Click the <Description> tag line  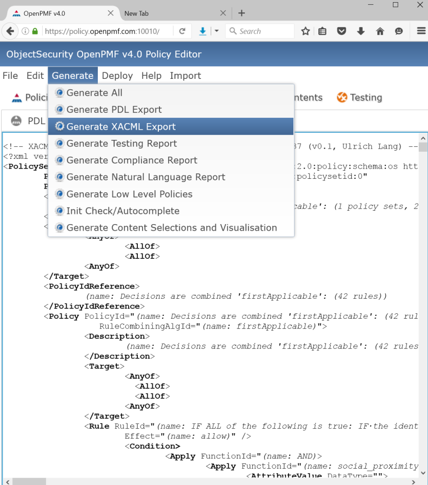[117, 336]
